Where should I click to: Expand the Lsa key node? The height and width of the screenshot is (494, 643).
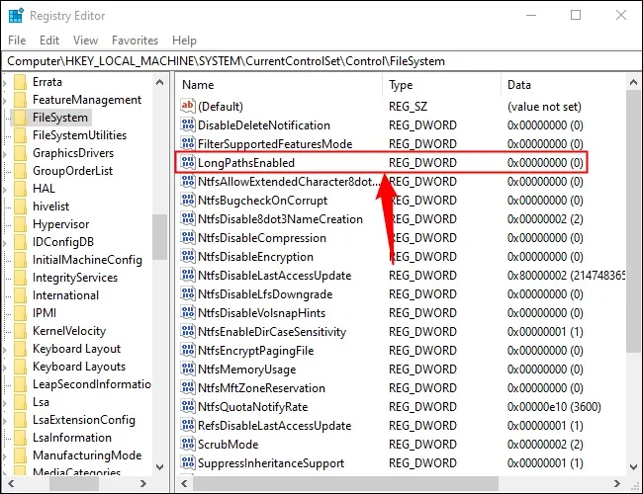[x=5, y=402]
